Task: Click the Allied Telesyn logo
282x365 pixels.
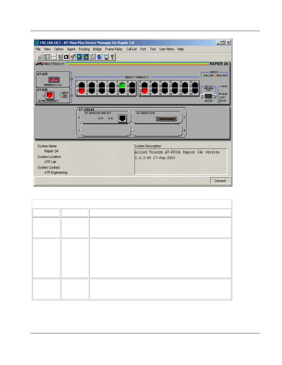Action: tap(50, 64)
